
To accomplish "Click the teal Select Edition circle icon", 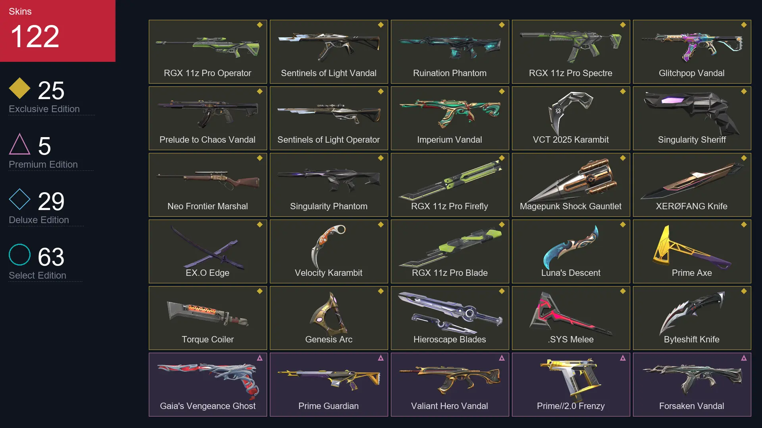I will (x=19, y=255).
